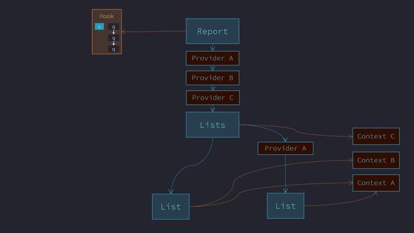This screenshot has height=233, width=414.
Task: Select List node beneath the lower Provider A
Action: 285,206
